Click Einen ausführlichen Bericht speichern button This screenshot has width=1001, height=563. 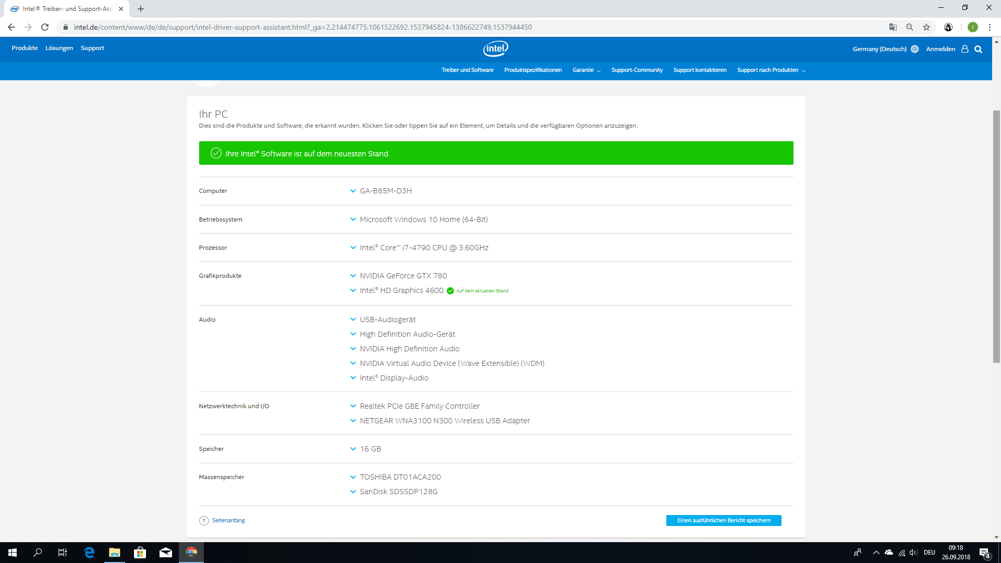[724, 520]
